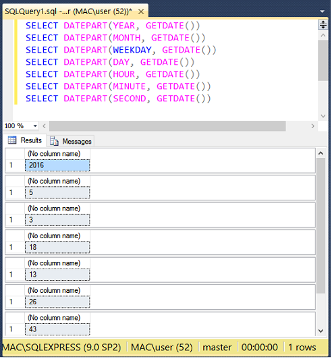Open the active files dropdown arrow
This screenshot has height=359, width=332.
click(x=323, y=11)
